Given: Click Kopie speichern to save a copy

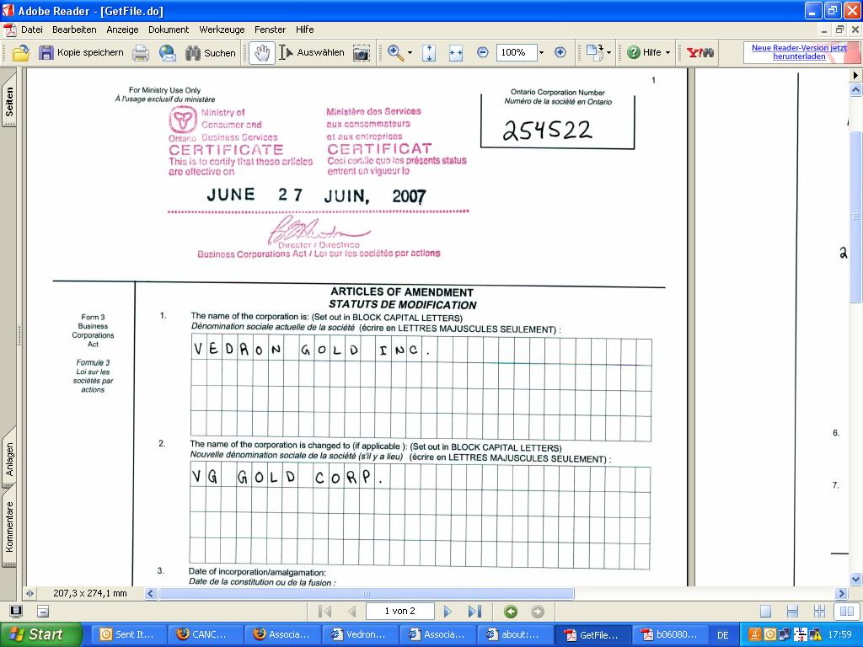Looking at the screenshot, I should pyautogui.click(x=81, y=52).
